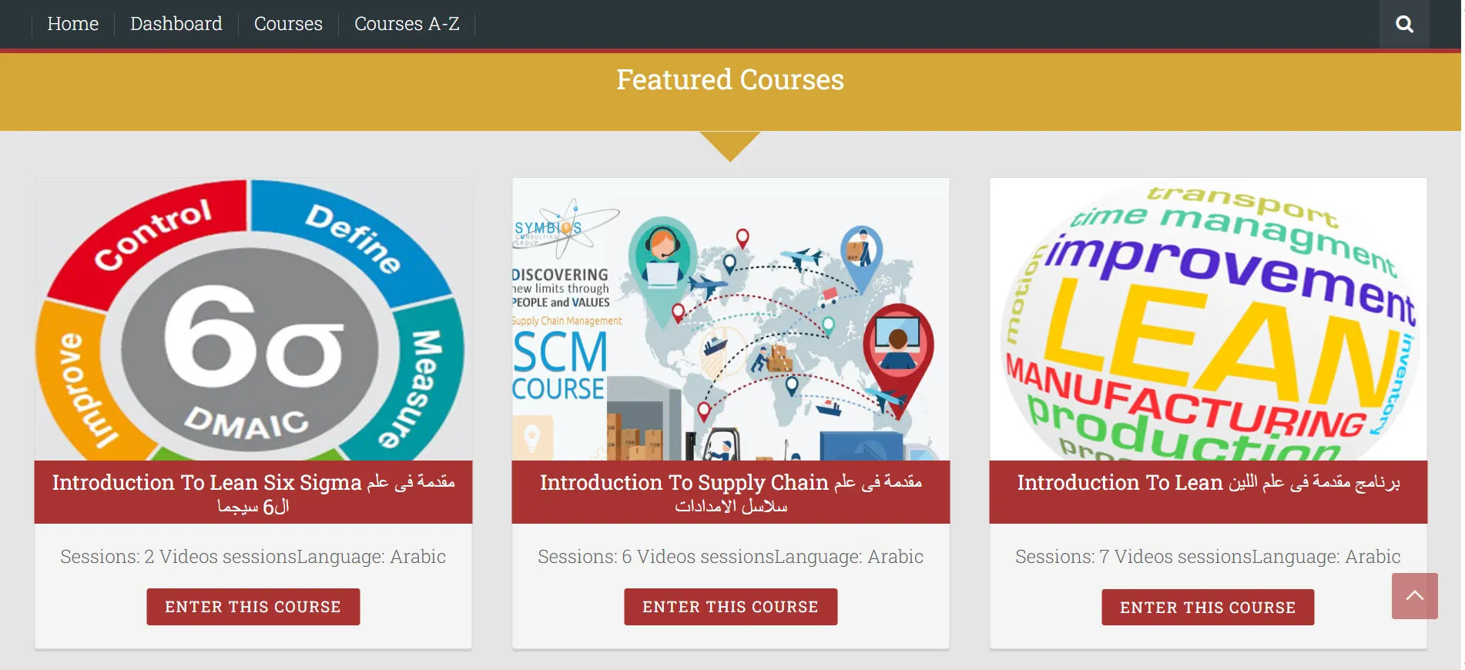
Task: Open the search icon in navbar
Action: pos(1403,25)
